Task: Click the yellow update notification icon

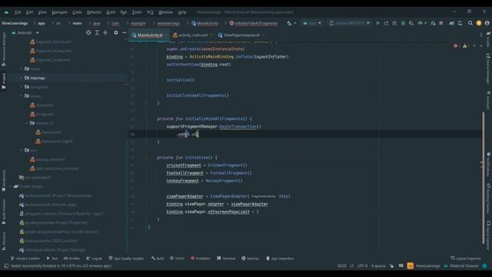Action: point(478,23)
